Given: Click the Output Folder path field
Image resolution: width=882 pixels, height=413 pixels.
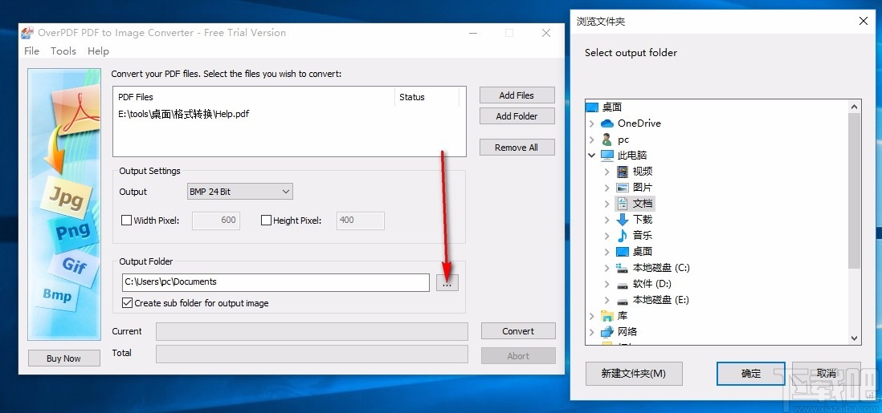Looking at the screenshot, I should pyautogui.click(x=276, y=282).
